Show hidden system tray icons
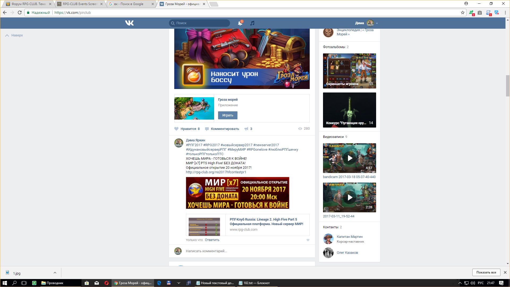The height and width of the screenshot is (287, 510). tap(460, 283)
